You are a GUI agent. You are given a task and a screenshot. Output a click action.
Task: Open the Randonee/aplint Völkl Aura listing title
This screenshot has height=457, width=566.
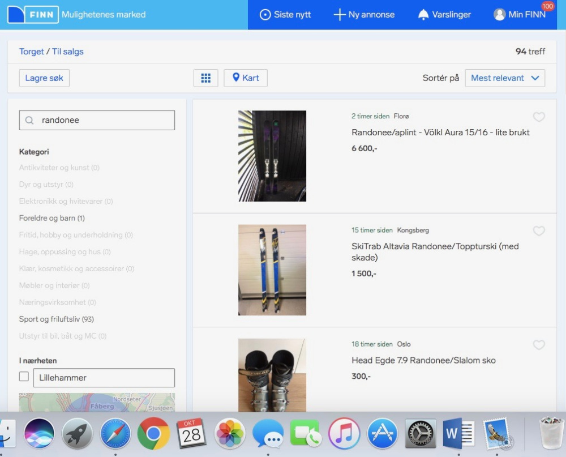point(440,133)
